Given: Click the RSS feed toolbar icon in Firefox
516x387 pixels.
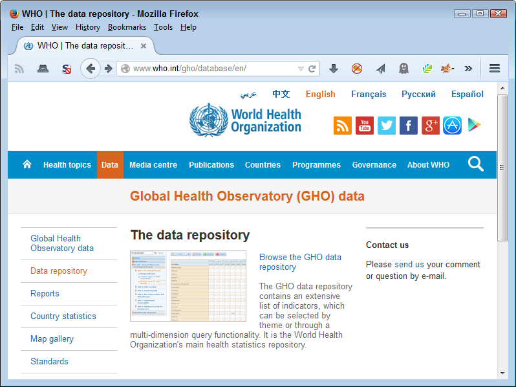Looking at the screenshot, I should click(19, 69).
